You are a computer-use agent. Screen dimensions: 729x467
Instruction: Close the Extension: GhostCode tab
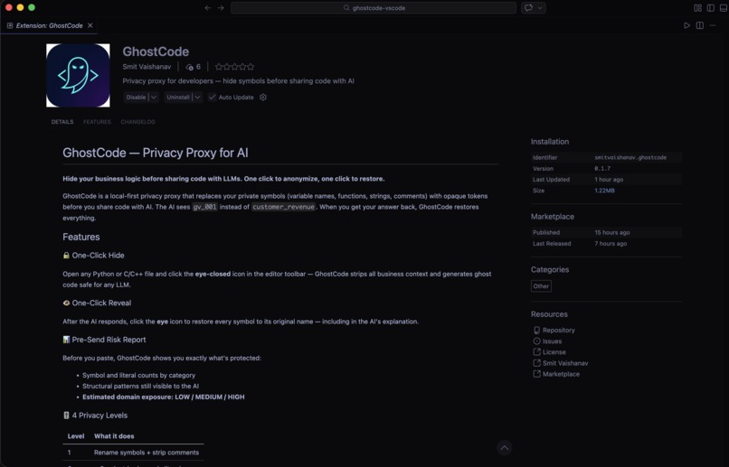90,25
